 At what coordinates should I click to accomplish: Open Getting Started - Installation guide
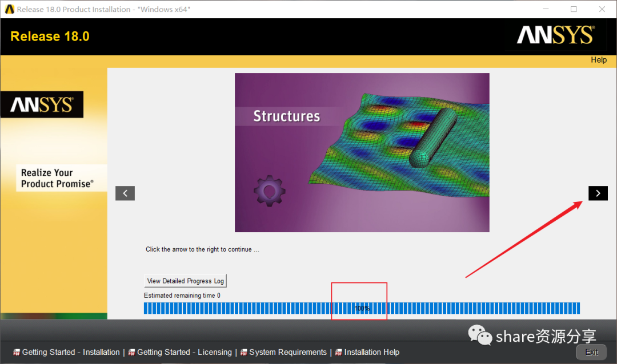point(71,352)
